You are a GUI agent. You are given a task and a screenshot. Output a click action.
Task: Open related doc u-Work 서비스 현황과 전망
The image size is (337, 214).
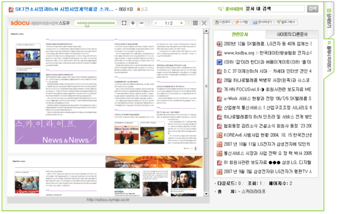pyautogui.click(x=267, y=99)
